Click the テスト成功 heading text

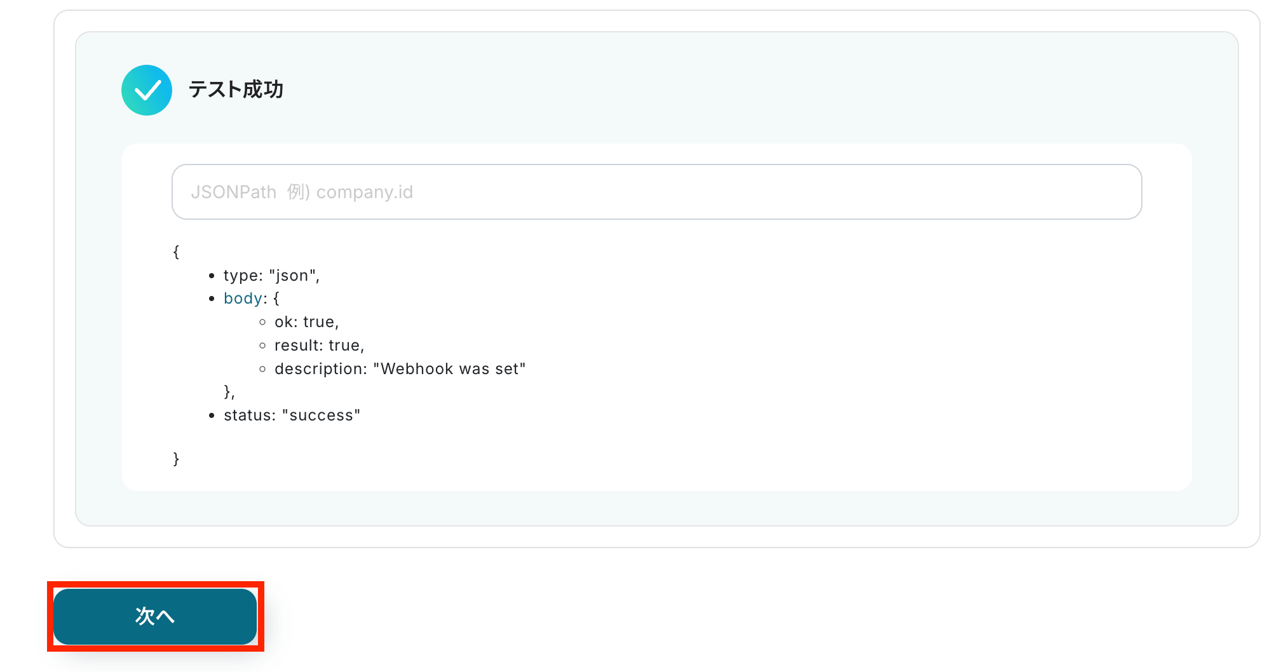[236, 90]
